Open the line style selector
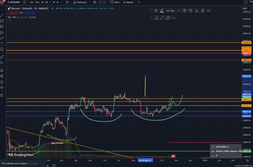The width and height of the screenshot is (253, 167). coord(179,11)
